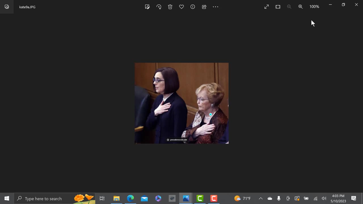The width and height of the screenshot is (363, 204).
Task: Launch Microsoft Edge from taskbar
Action: tap(130, 198)
